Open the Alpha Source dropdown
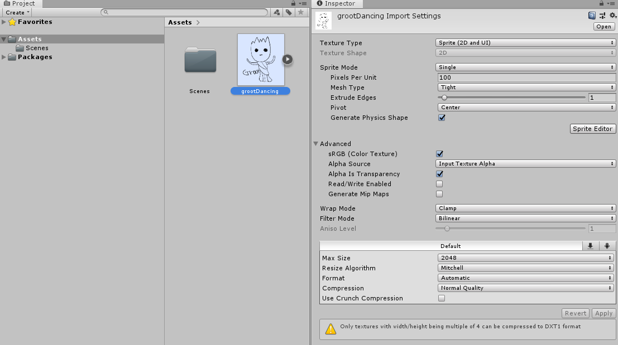Image resolution: width=618 pixels, height=345 pixels. [x=525, y=164]
